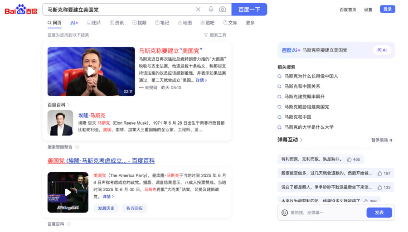Click search icon beside 马斯克建党概率飙升
Screen dimensions: 408x232
tap(279, 97)
